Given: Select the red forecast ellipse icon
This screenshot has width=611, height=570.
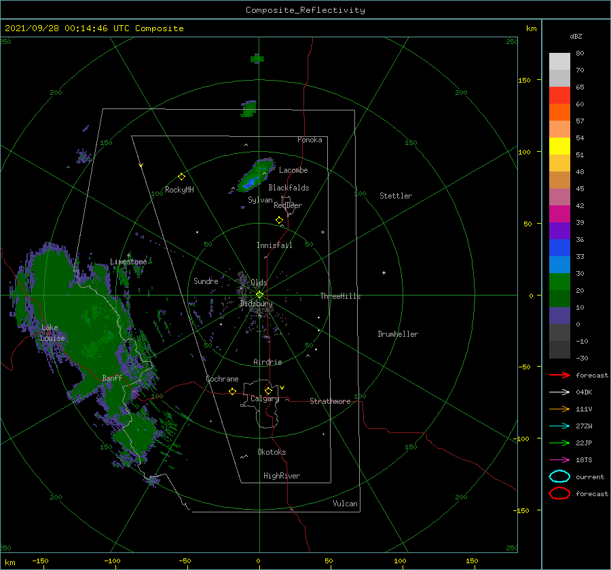Looking at the screenshot, I should [559, 493].
